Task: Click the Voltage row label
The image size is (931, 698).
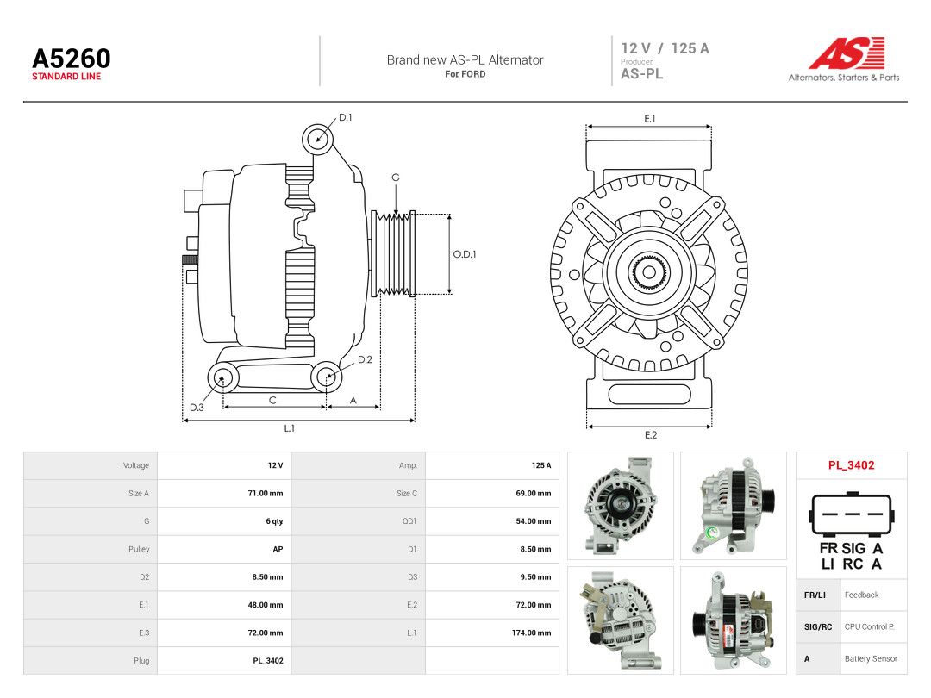Action: tap(136, 465)
